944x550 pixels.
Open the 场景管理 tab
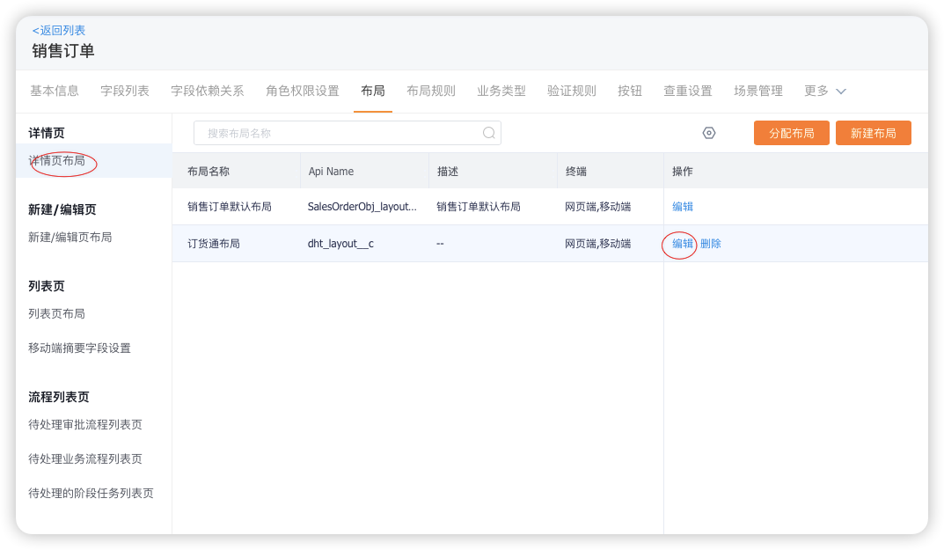pos(758,91)
